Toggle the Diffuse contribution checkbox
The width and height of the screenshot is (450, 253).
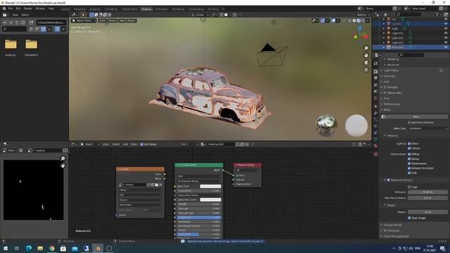409,154
